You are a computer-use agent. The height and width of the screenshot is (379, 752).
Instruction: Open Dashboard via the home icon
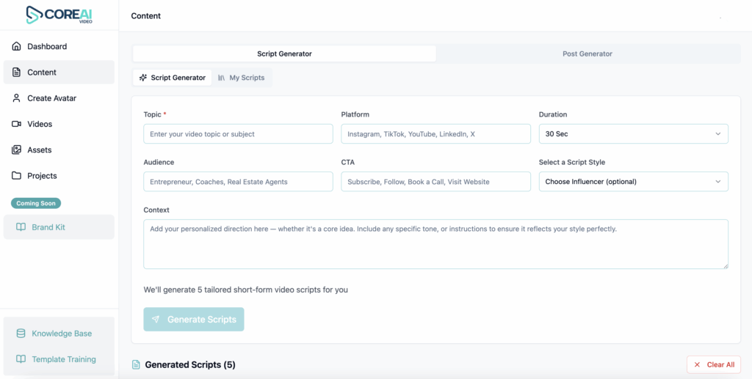point(17,46)
